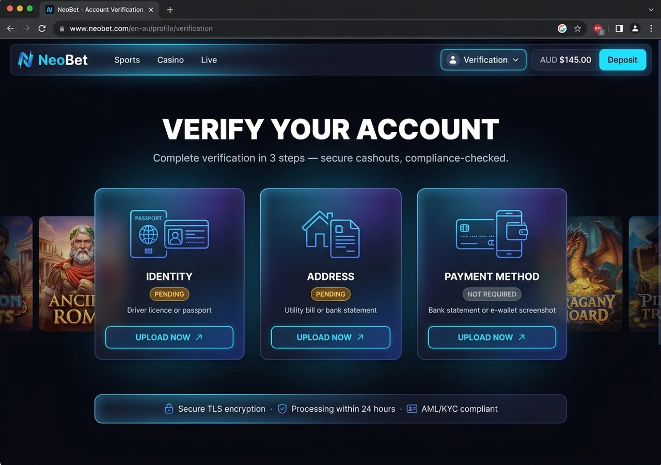Viewport: 661px width, 465px height.
Task: Open the browser profile icon
Action: point(635,28)
